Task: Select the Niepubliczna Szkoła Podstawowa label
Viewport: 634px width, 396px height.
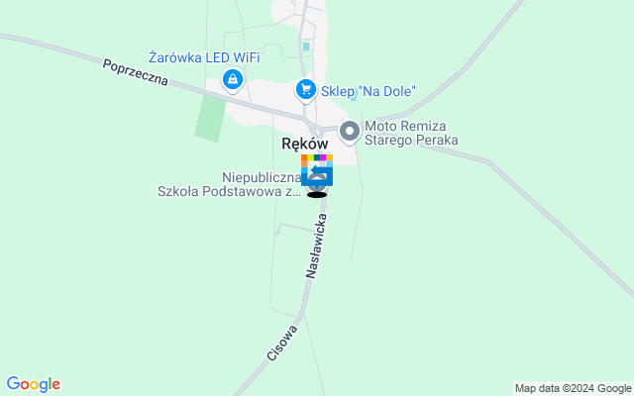Action: pyautogui.click(x=229, y=184)
